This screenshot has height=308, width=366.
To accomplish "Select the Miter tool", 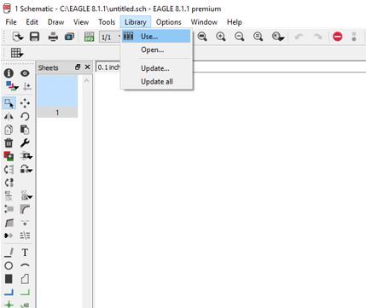I will coord(25,210).
